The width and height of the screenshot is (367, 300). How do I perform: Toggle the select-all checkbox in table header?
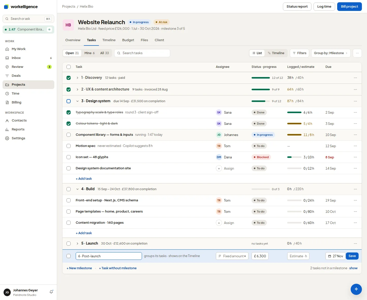point(69,67)
